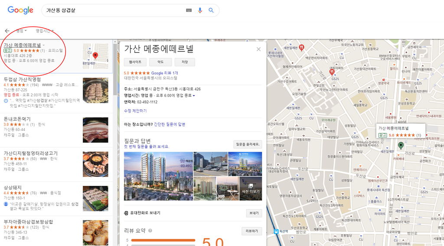
Task: Expand business hours dropdown arrow in panel
Action: pos(194,96)
